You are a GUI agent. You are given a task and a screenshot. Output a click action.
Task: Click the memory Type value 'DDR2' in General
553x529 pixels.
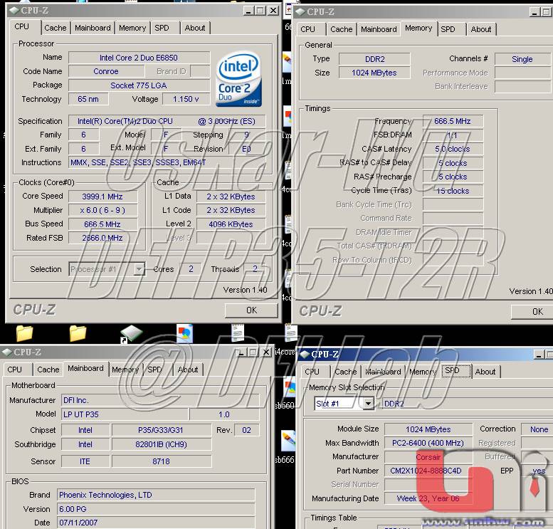374,59
